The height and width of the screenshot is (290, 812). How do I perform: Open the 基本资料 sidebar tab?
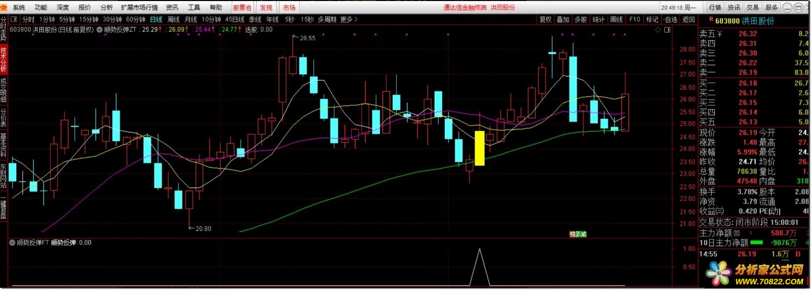click(4, 146)
